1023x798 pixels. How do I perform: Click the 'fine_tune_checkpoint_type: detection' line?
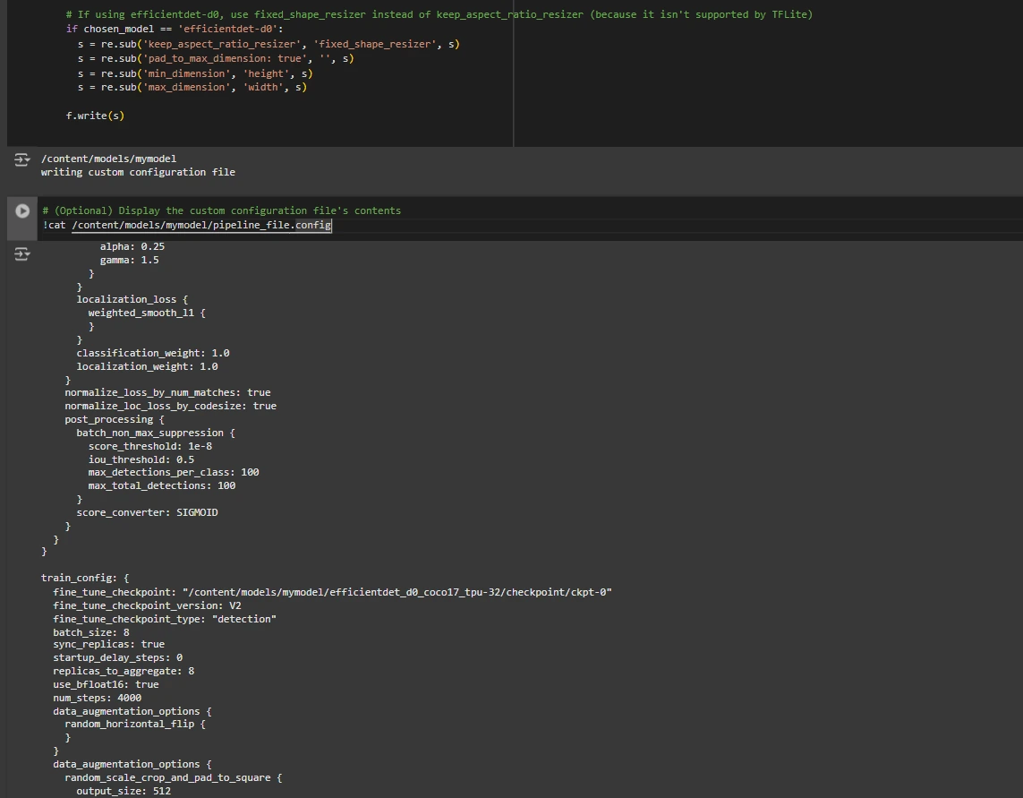point(165,619)
